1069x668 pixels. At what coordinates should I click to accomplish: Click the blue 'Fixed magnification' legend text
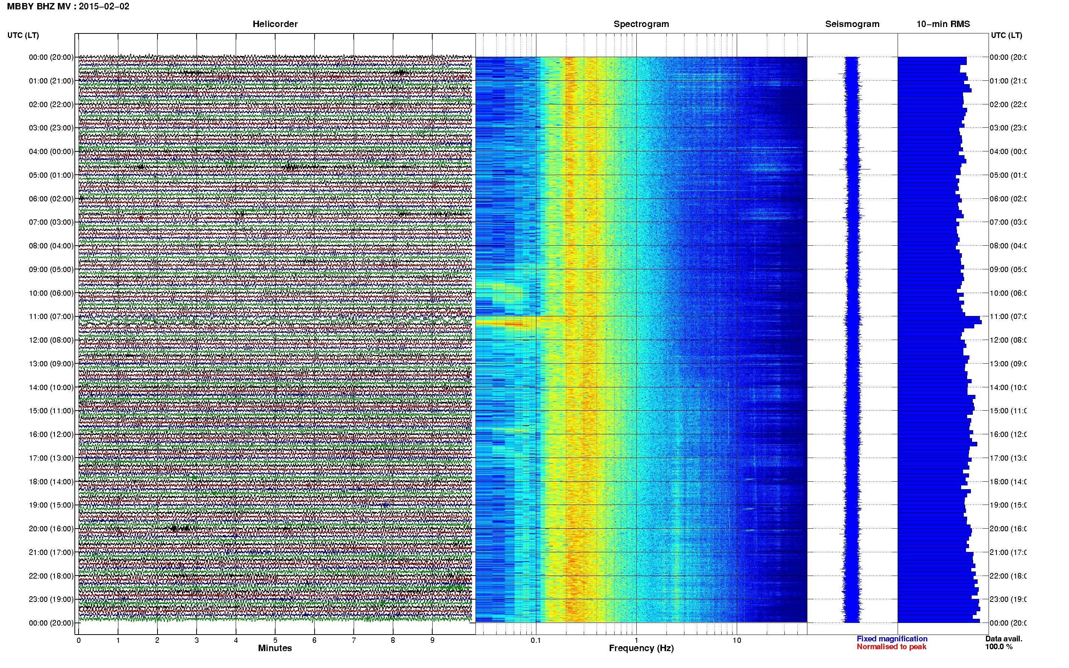point(892,639)
